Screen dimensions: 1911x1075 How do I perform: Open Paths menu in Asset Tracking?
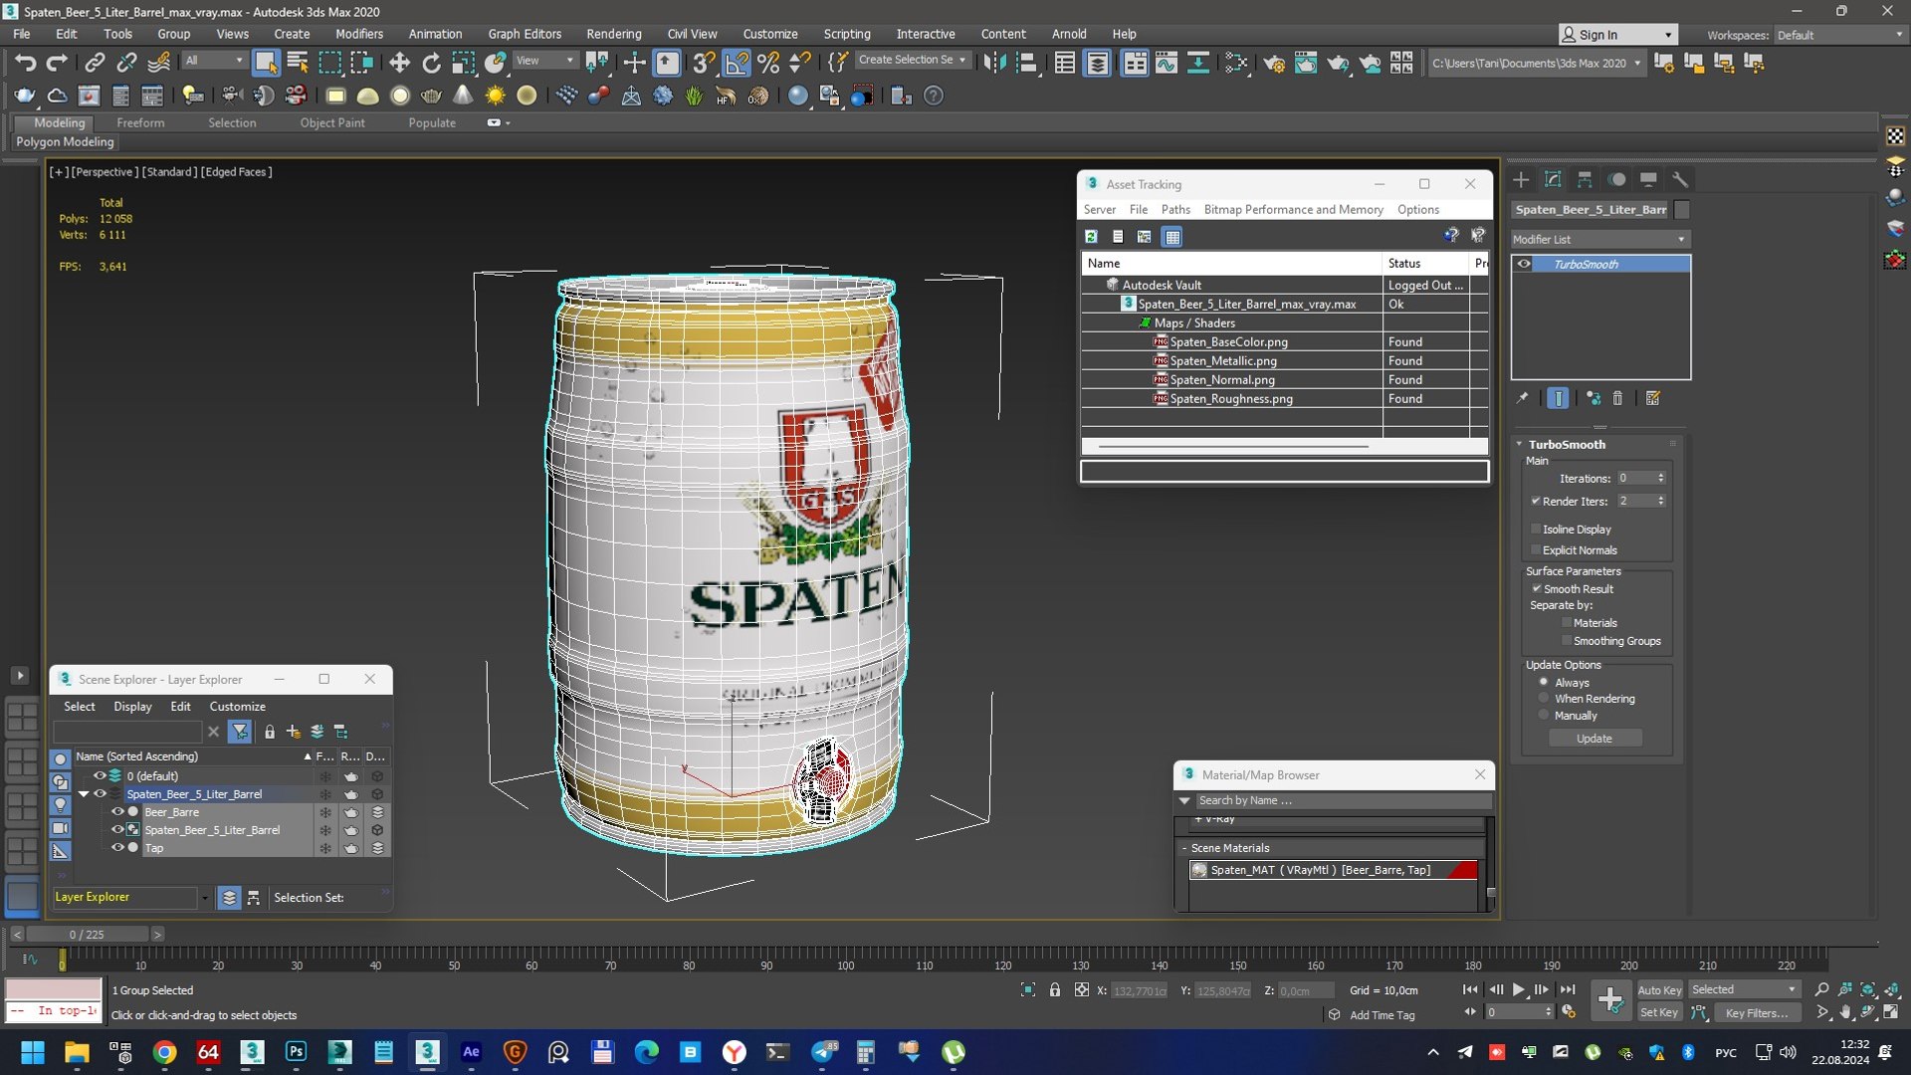pyautogui.click(x=1175, y=210)
